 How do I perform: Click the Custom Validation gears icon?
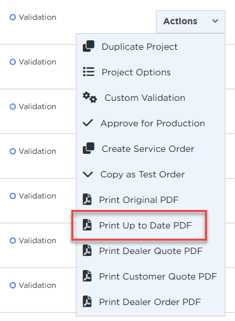[x=90, y=98]
